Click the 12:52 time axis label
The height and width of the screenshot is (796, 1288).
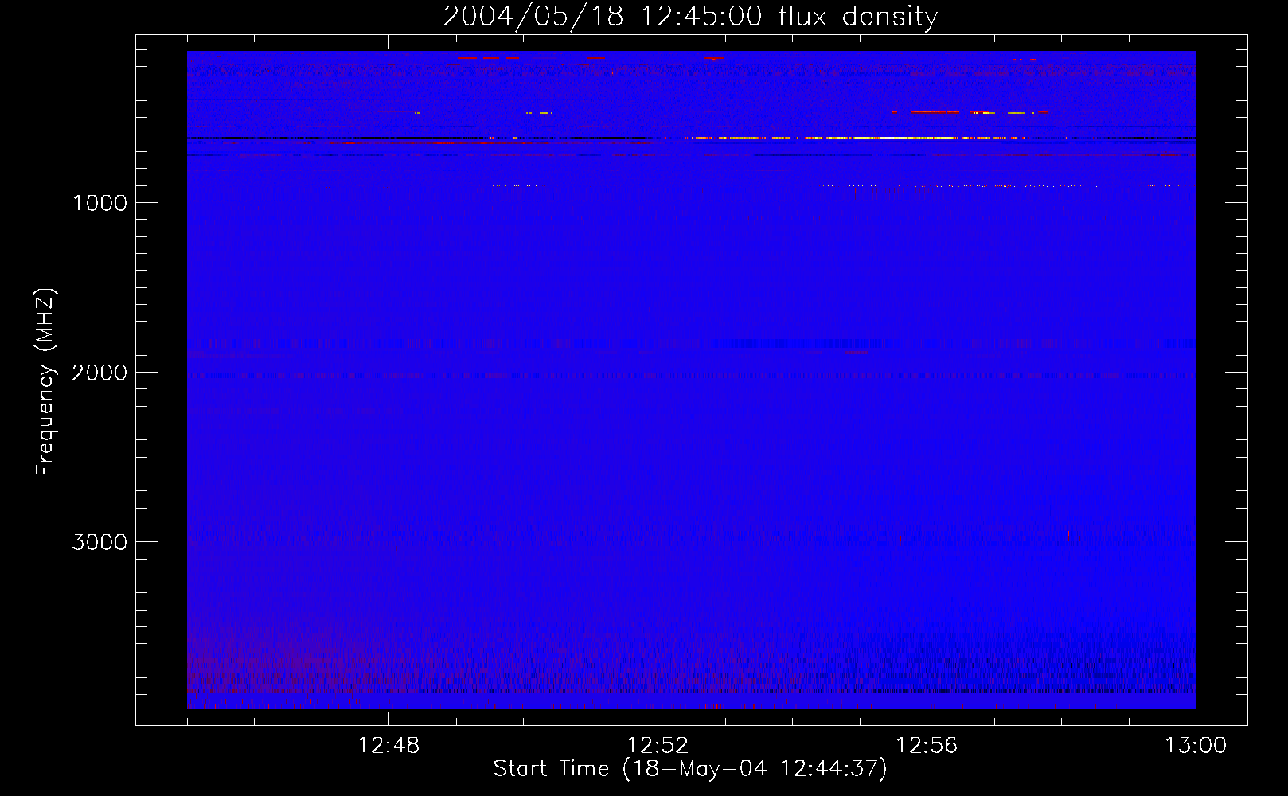658,746
